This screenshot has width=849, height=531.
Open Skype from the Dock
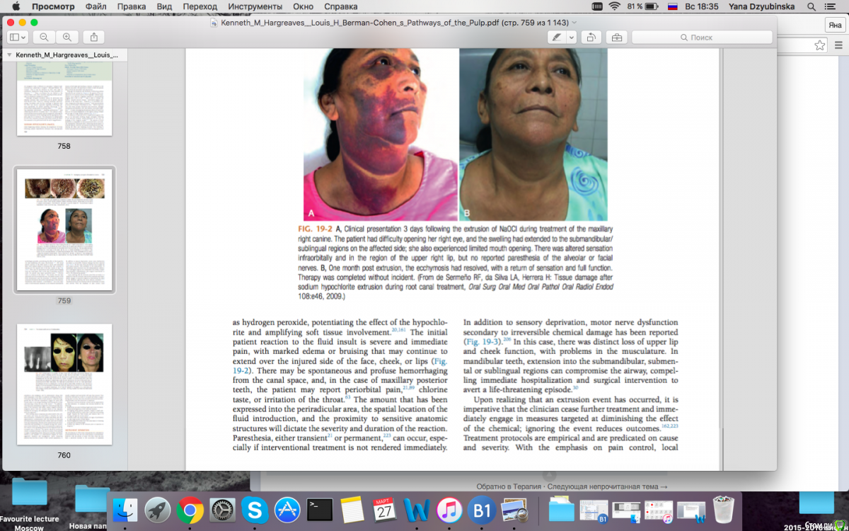pos(255,510)
